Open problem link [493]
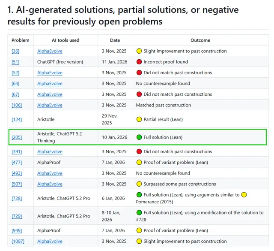274x251 pixels. 17,173
